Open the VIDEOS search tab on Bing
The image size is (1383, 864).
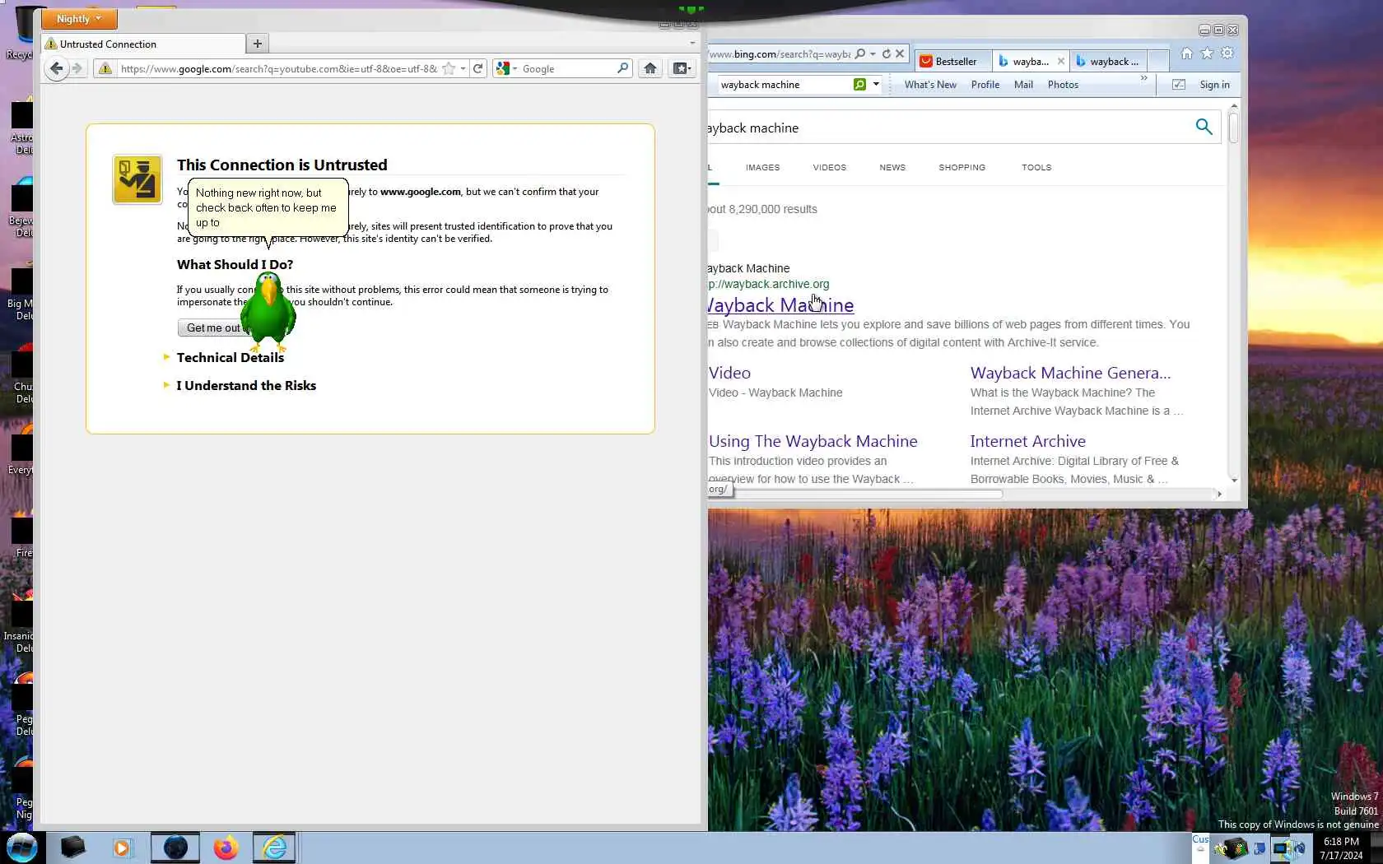829,167
